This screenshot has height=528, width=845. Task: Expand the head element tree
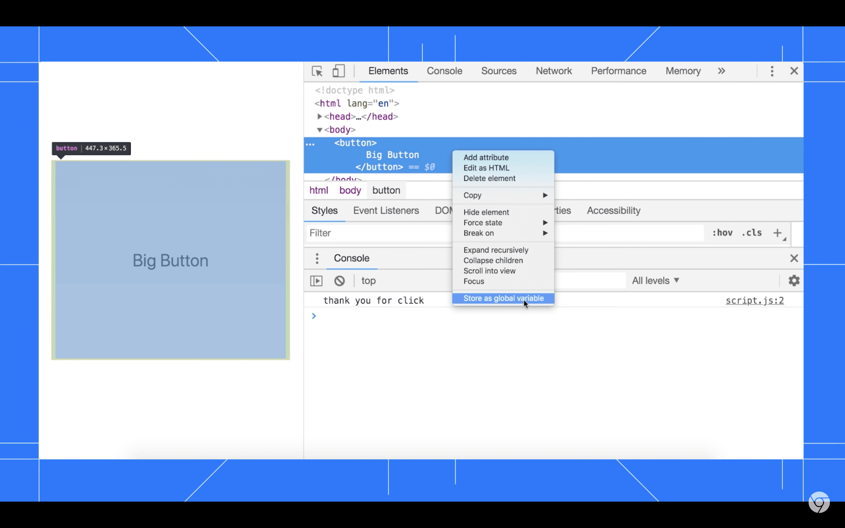(319, 116)
